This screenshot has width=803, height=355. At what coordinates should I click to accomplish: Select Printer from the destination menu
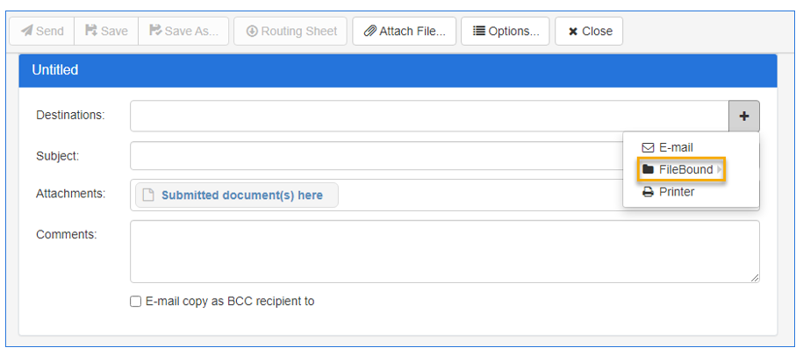click(676, 192)
